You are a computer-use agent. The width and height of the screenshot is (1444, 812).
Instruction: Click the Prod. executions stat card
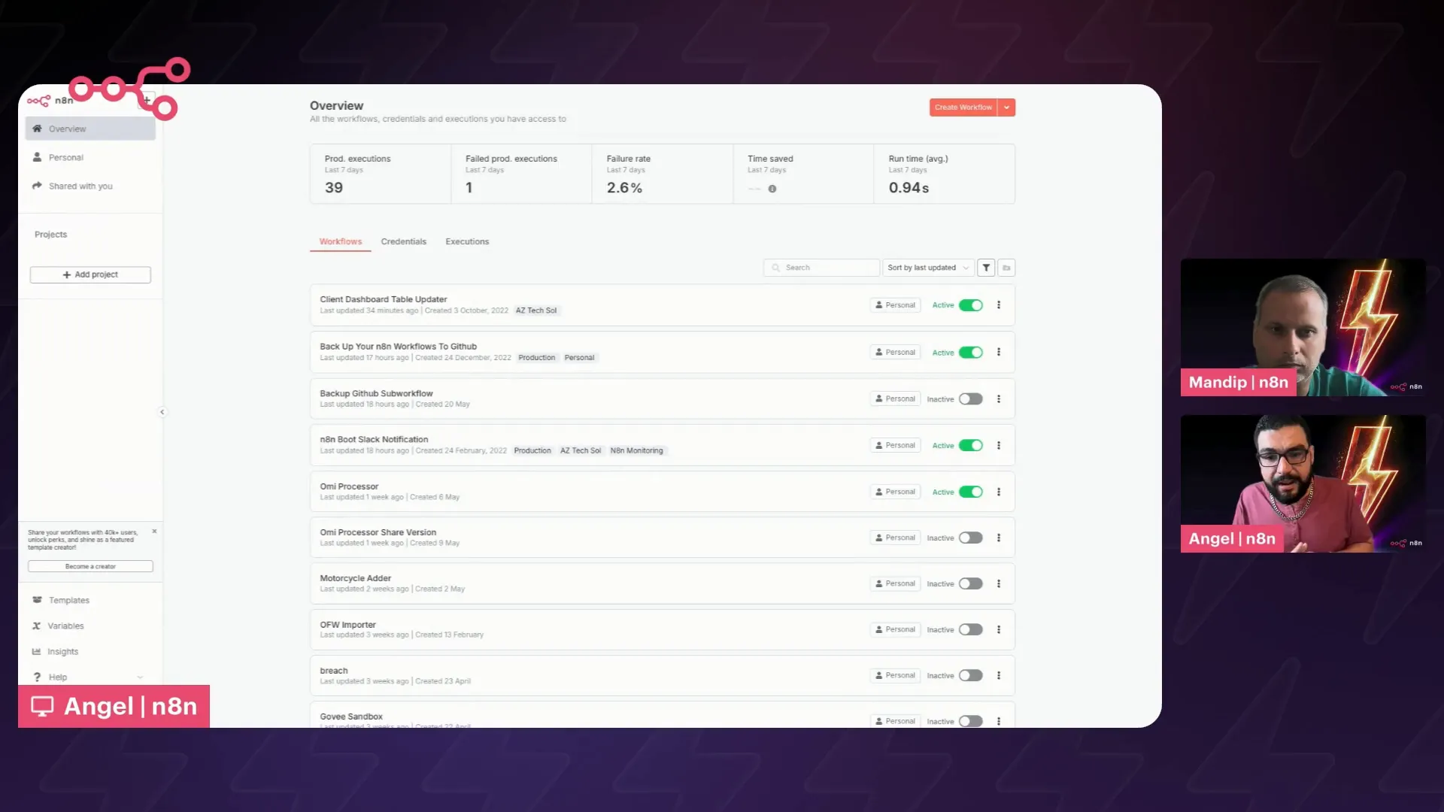click(x=381, y=174)
